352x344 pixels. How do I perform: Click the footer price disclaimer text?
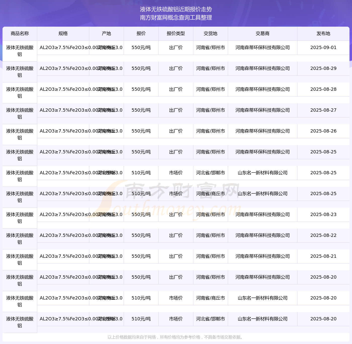[x=176, y=337]
